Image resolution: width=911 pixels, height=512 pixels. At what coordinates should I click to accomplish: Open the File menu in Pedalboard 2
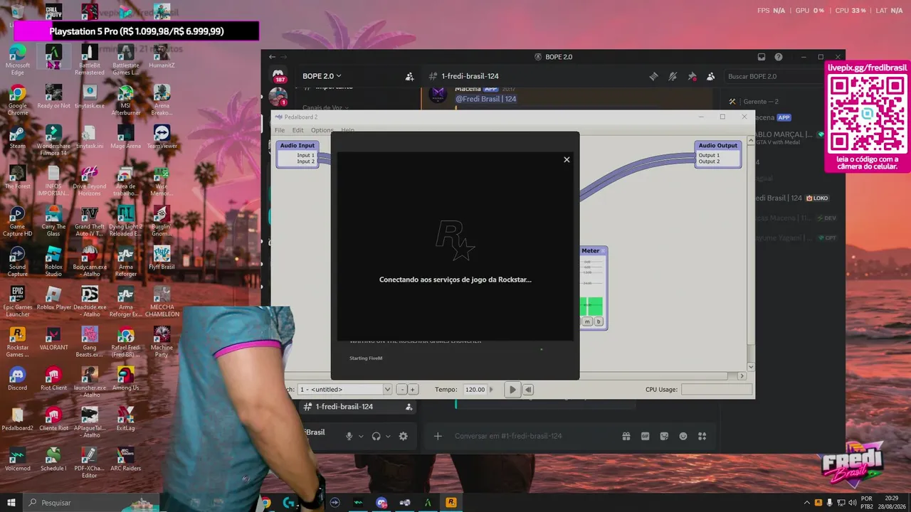coord(280,130)
